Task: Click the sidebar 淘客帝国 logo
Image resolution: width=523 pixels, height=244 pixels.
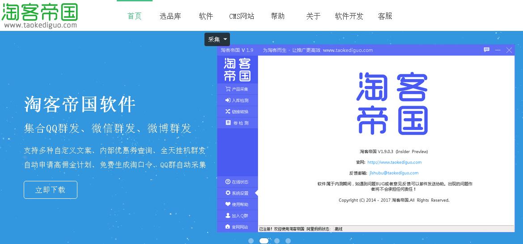Action: (237, 69)
